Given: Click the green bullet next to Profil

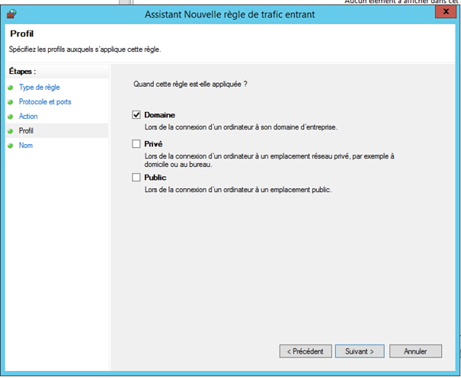Looking at the screenshot, I should click(11, 131).
